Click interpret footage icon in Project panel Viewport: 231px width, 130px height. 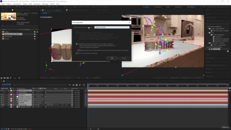[x=1, y=78]
